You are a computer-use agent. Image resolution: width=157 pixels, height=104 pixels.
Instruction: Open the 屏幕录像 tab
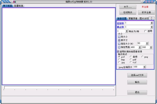pyautogui.click(x=133, y=19)
